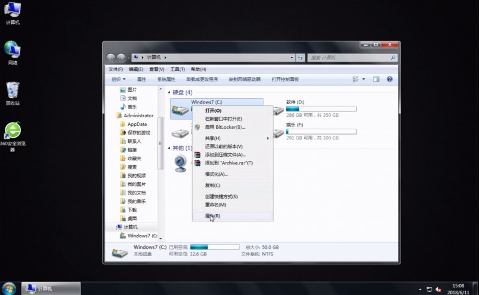
Task: Click the 计算机 taskbar button
Action: [x=51, y=288]
